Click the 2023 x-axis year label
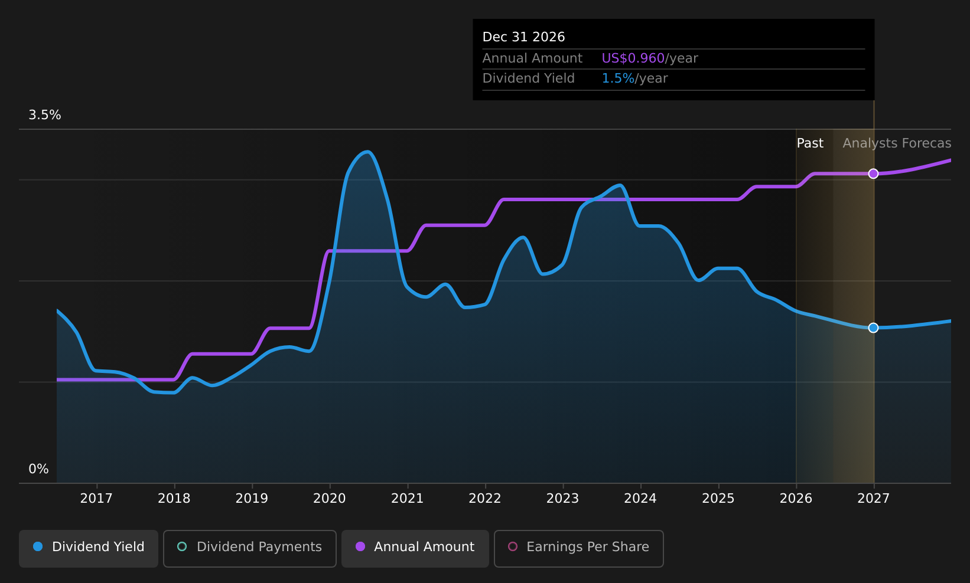970x583 pixels. point(563,499)
